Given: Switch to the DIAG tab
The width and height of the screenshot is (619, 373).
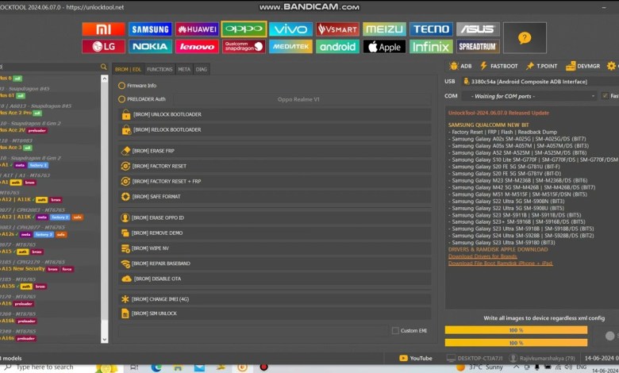Looking at the screenshot, I should [x=202, y=69].
